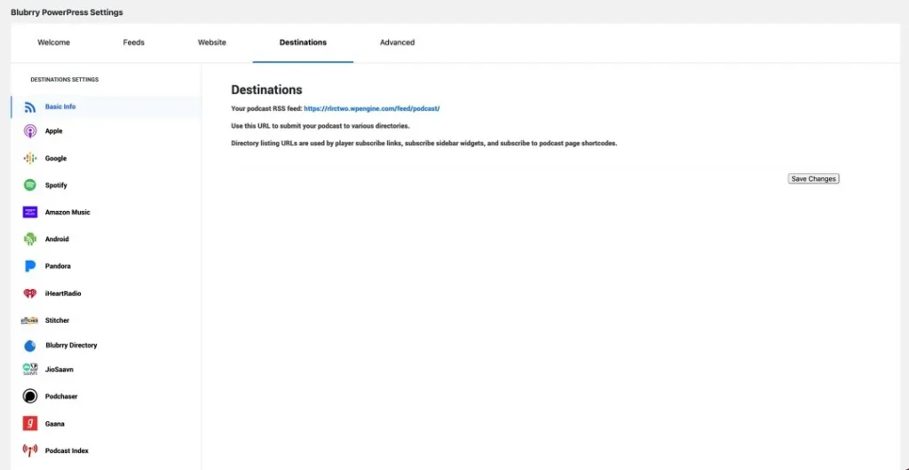Select the JioSaavn destination label
This screenshot has height=470, width=909.
coord(59,369)
